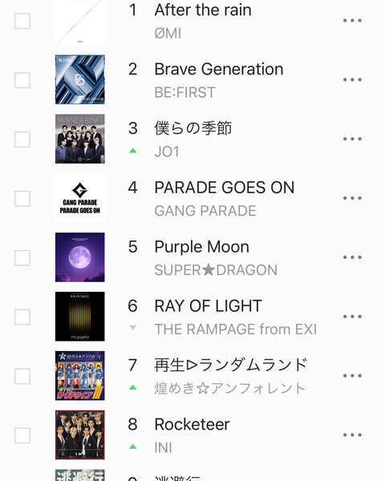Screen dimensions: 385x481
Task: Open more options for RAY OF LIGHT
Action: 352,317
